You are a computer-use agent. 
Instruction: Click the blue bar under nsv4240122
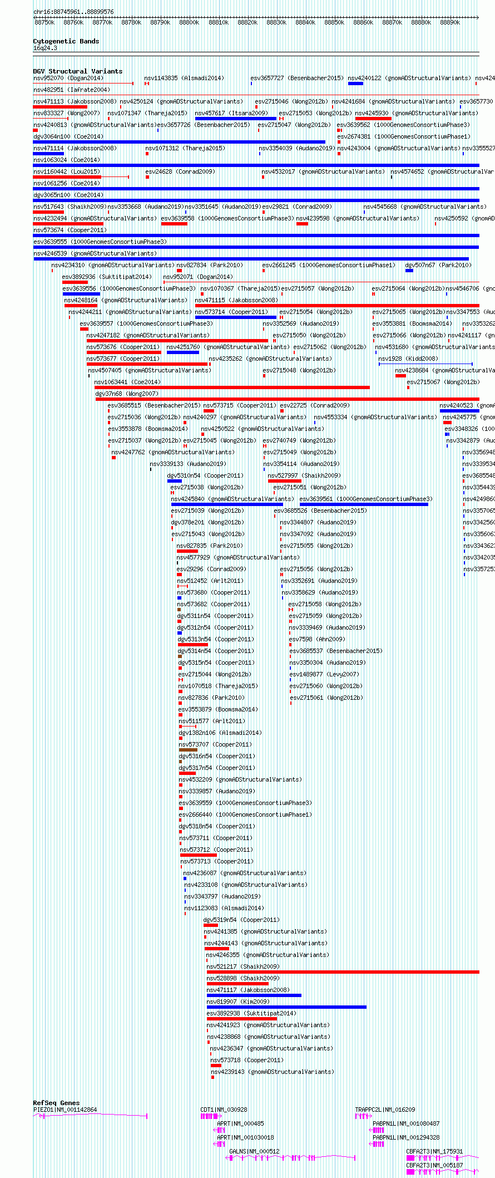point(355,84)
